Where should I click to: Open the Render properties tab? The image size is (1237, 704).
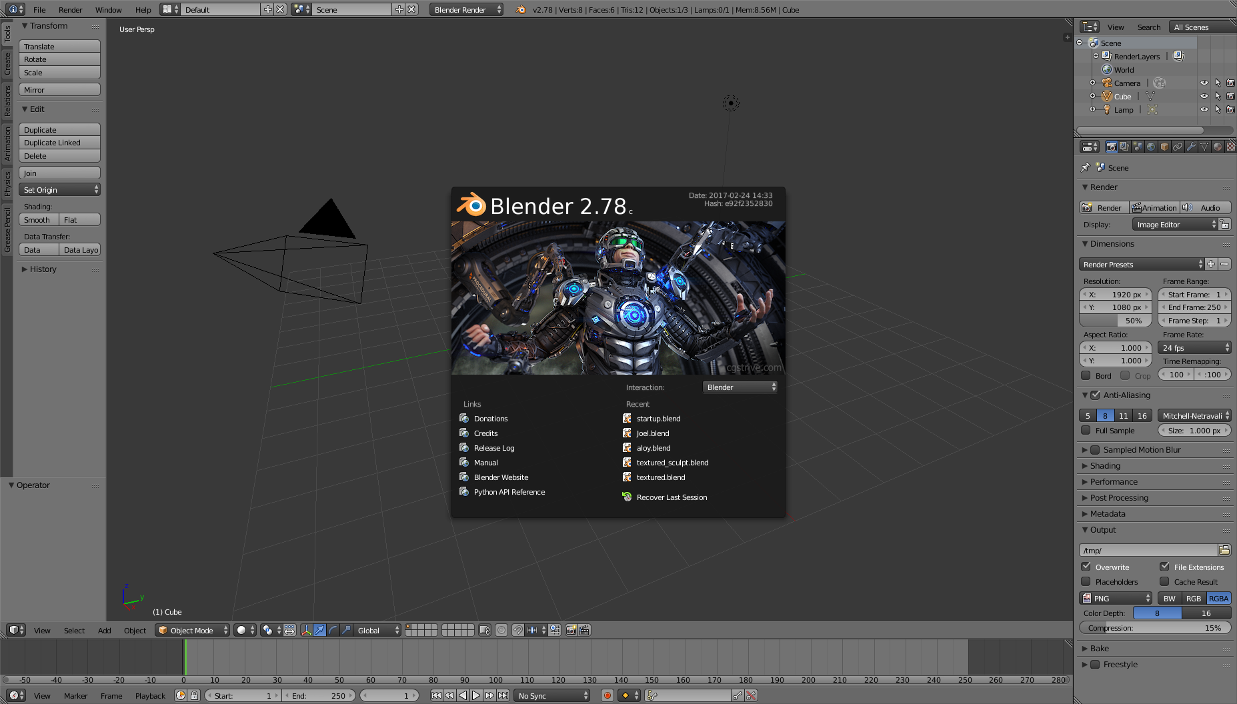(x=1111, y=147)
